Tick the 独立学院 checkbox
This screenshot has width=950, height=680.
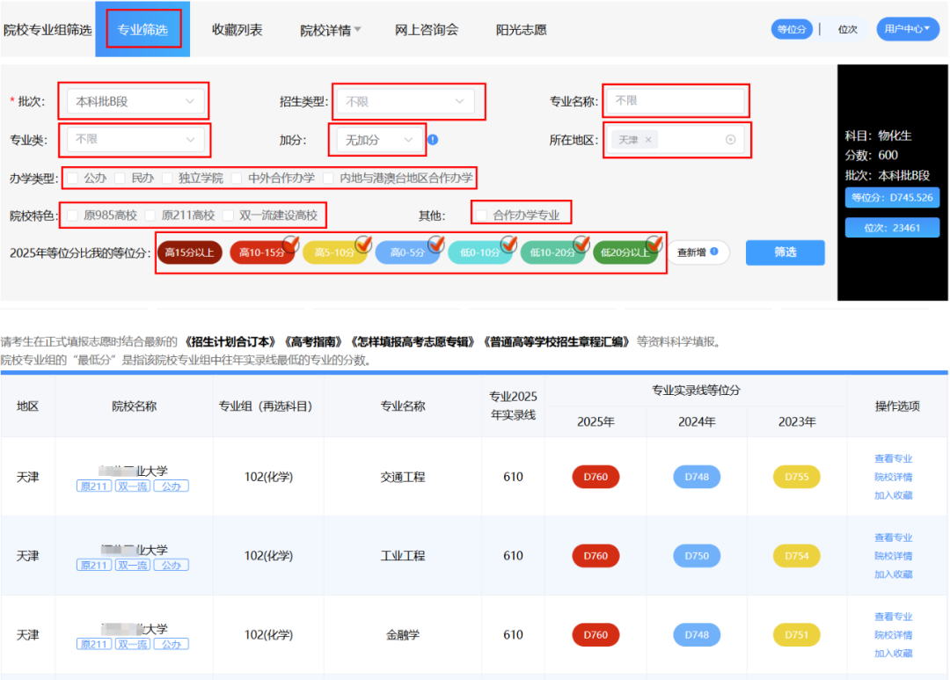167,179
